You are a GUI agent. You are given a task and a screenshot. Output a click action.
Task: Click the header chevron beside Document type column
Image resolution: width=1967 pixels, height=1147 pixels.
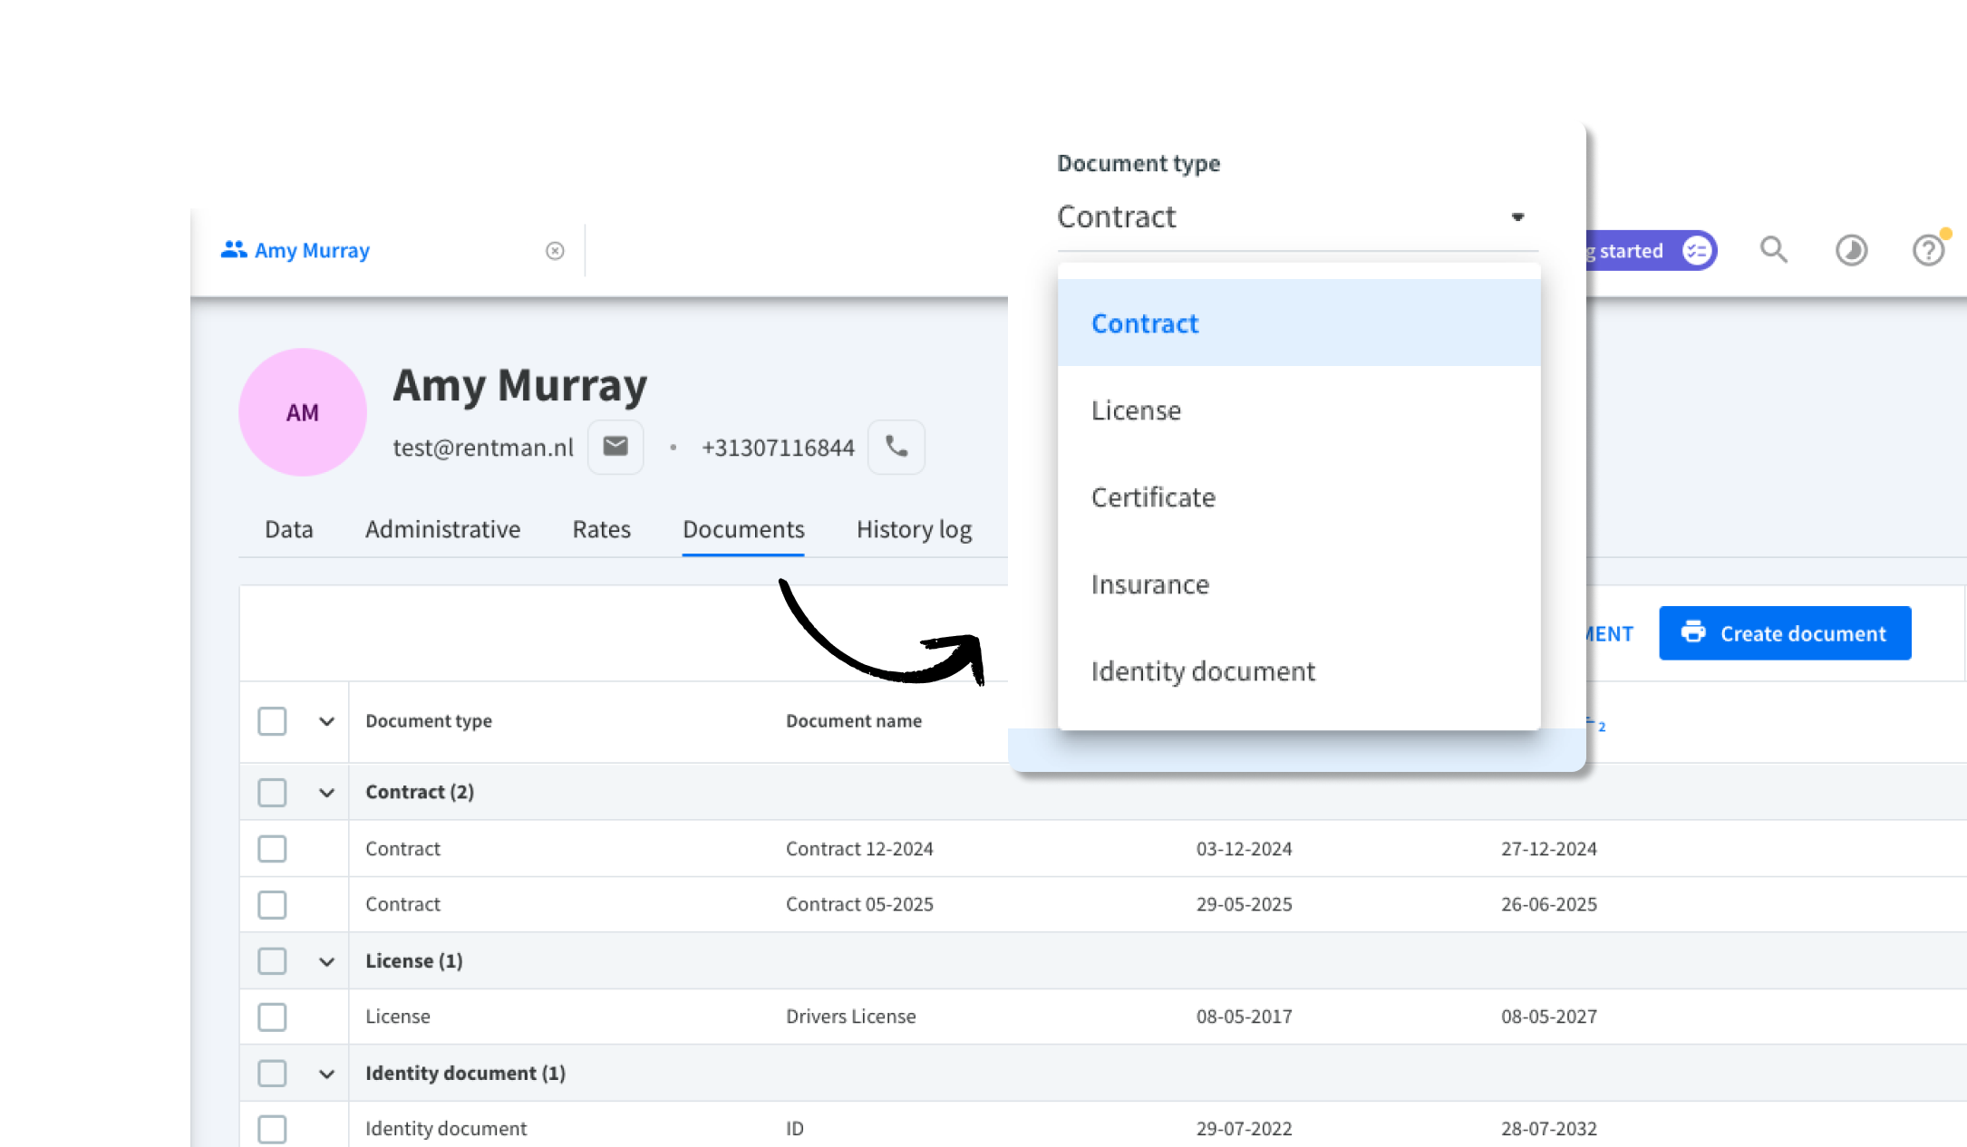click(327, 721)
